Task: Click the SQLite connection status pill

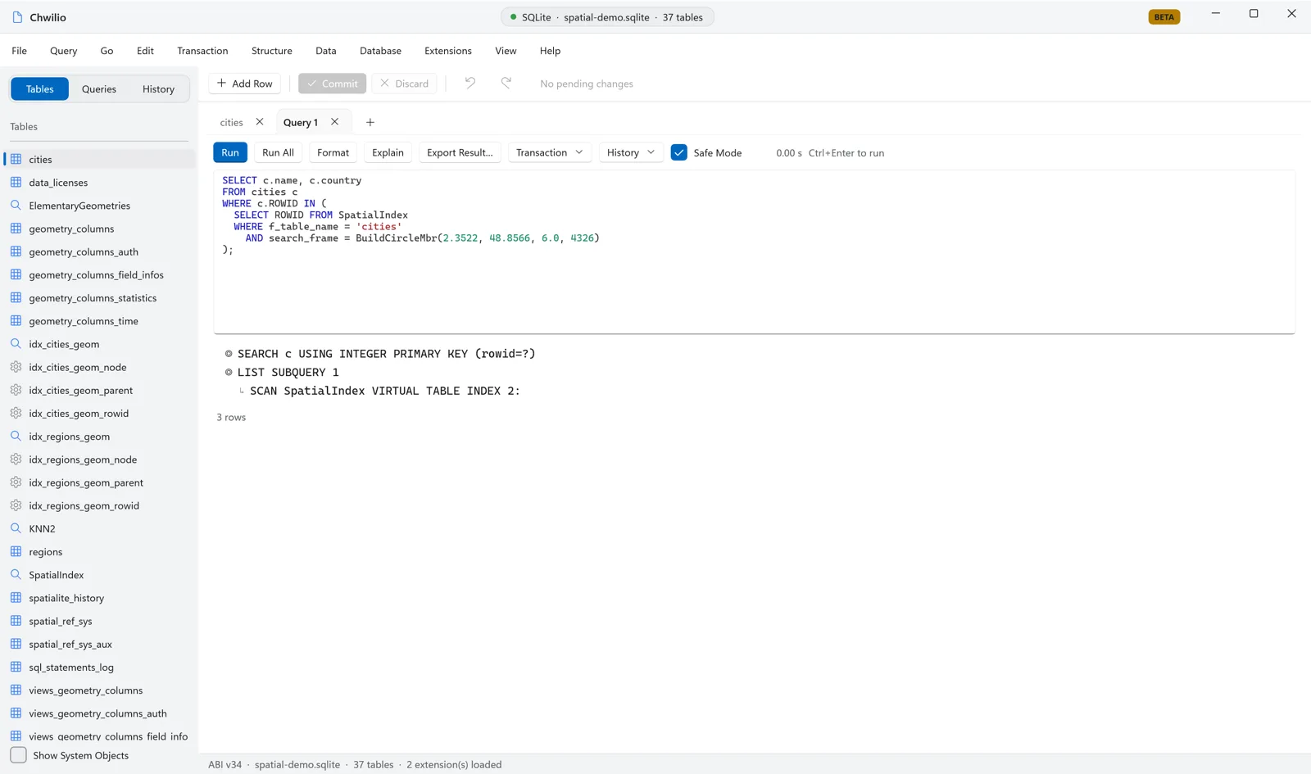Action: [x=607, y=17]
